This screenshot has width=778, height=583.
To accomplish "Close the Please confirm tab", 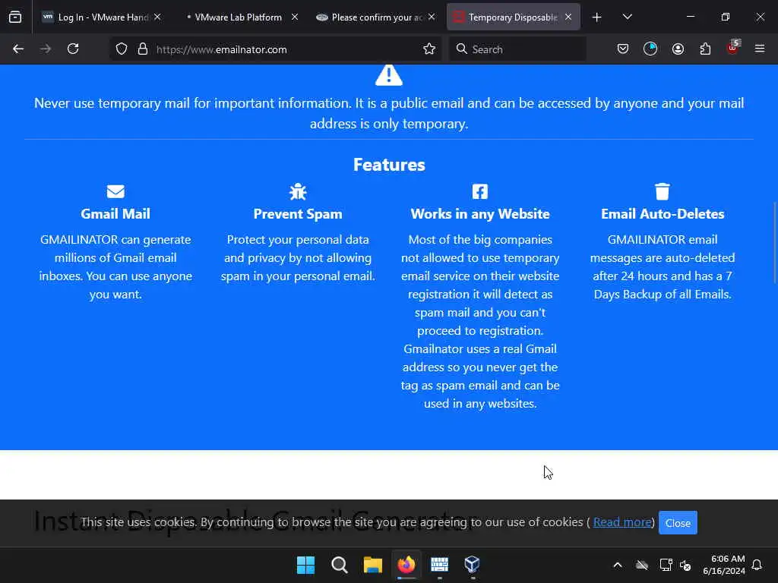I will 432,17.
